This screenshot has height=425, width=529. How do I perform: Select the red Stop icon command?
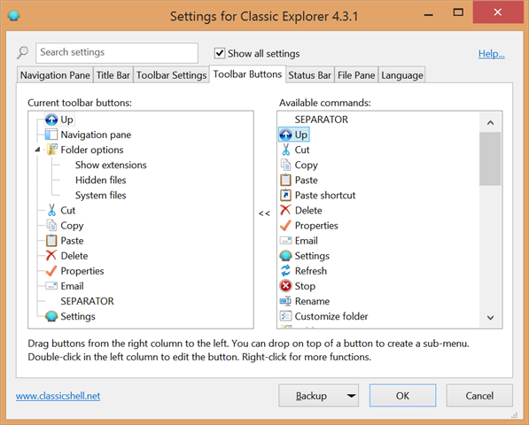(x=285, y=286)
